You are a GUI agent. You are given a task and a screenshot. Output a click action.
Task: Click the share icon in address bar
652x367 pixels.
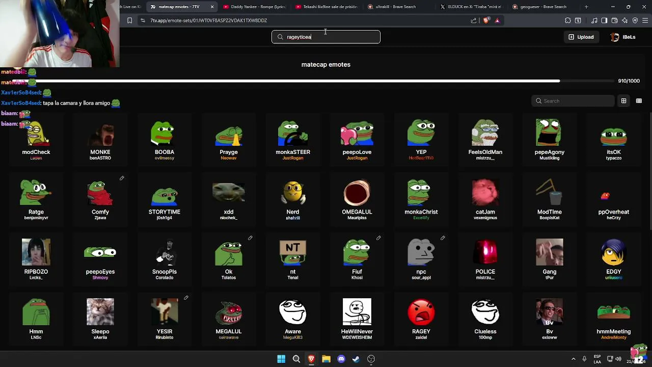pos(474,20)
